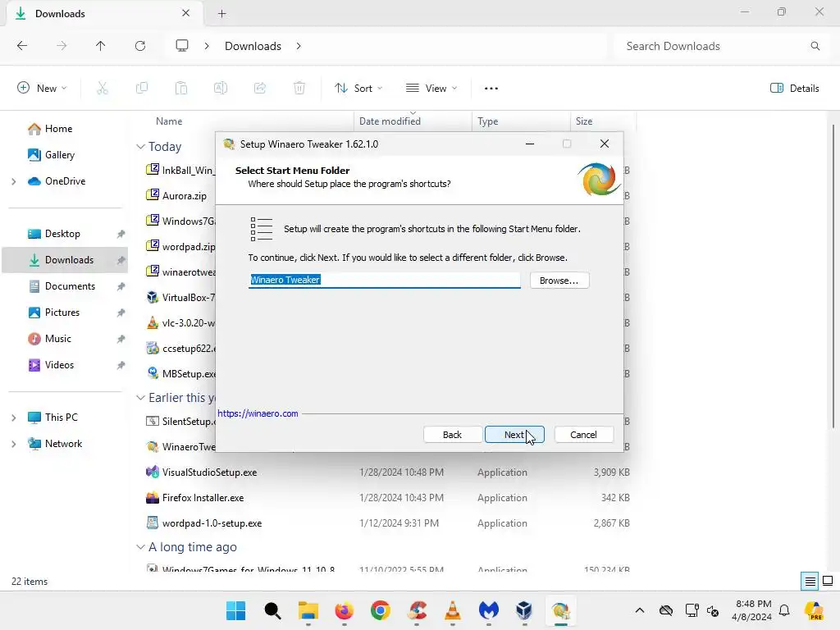Collapse the Today group
The image size is (840, 630).
(140, 146)
